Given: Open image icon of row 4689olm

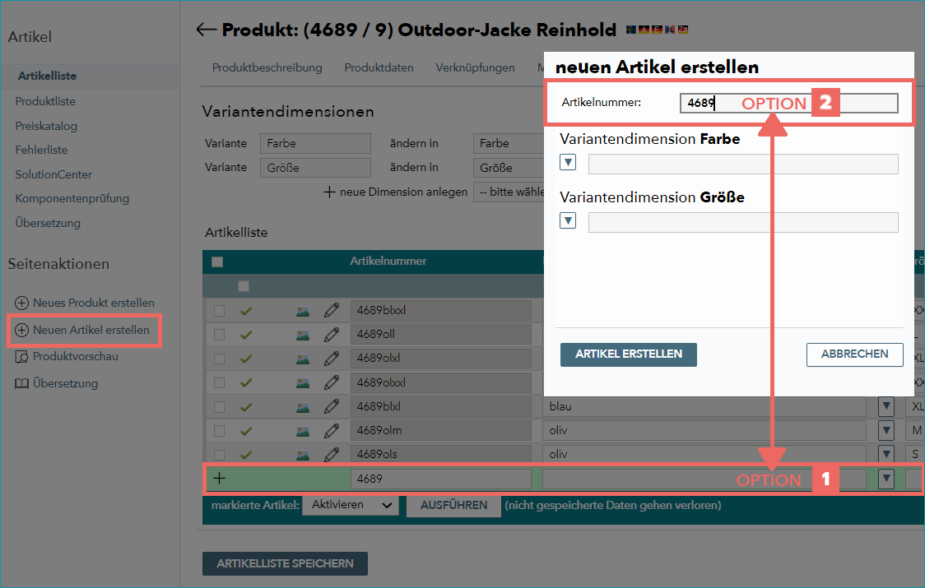Looking at the screenshot, I should [x=303, y=431].
